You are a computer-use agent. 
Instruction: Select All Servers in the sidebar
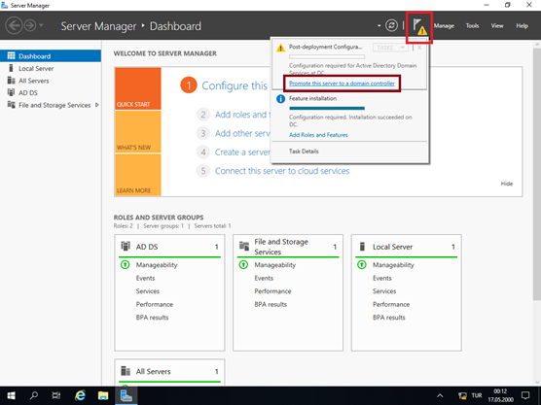[51, 81]
